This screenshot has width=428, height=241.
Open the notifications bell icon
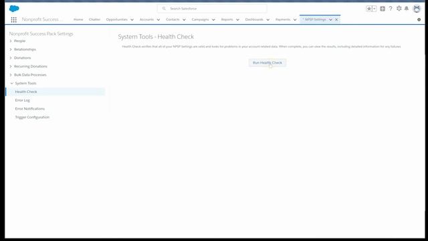[407, 9]
